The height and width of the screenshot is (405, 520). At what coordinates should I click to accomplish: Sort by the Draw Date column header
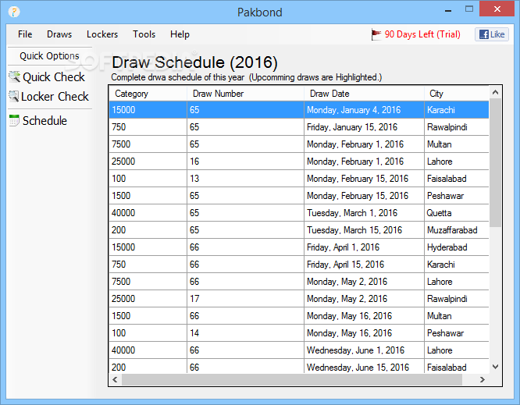point(364,94)
